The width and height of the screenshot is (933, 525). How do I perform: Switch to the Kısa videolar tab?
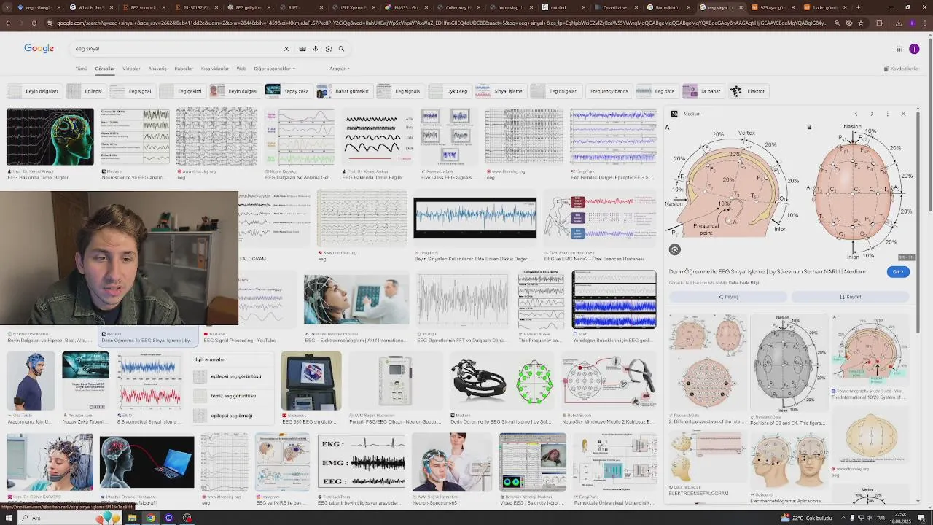[215, 69]
